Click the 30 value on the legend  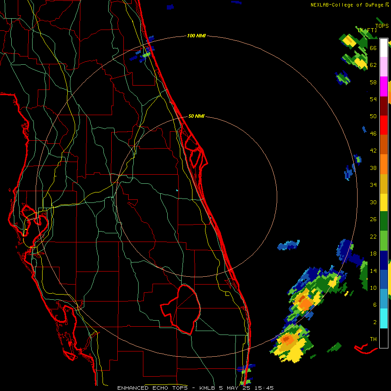click(x=373, y=202)
